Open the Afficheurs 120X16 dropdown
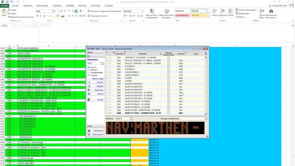 [x=131, y=119]
